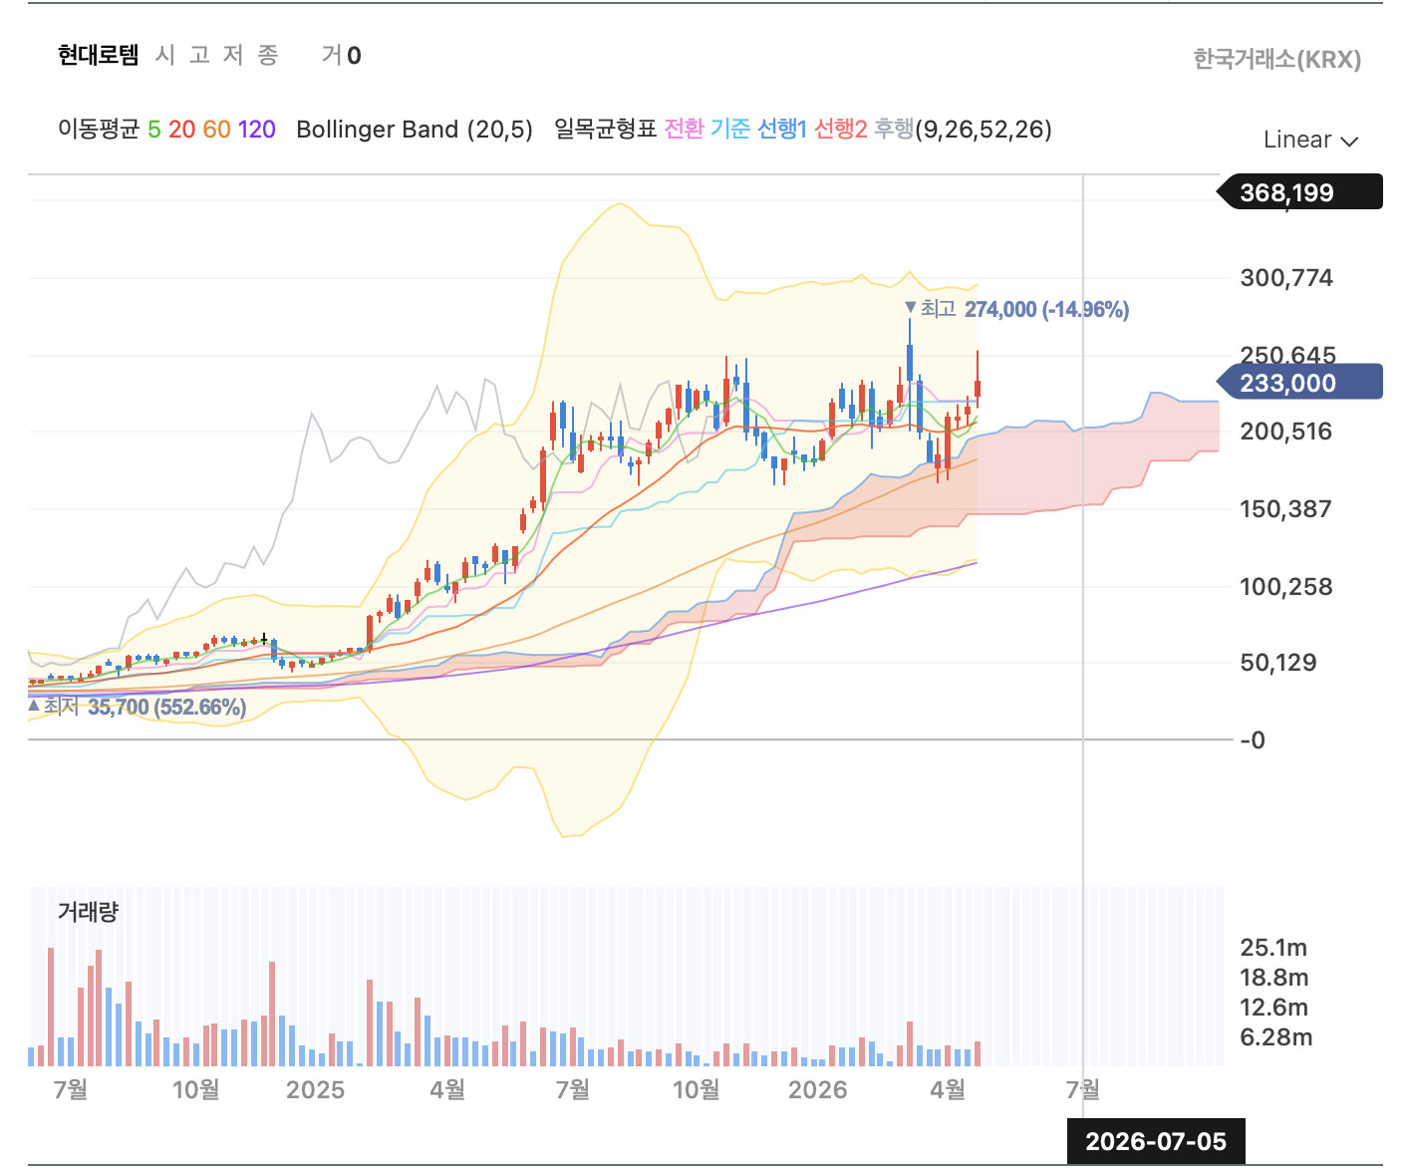1407x1168 pixels.
Task: Click the 최저 35,700 low marker
Action: click(138, 707)
